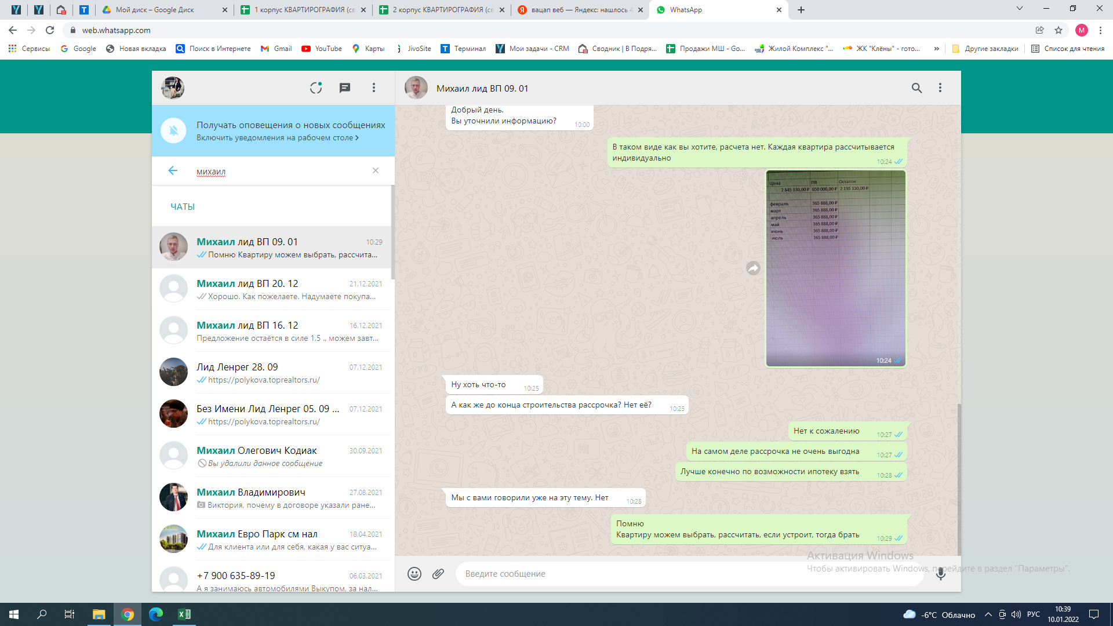Open WhatsApp status updates icon
The height and width of the screenshot is (626, 1113).
point(315,88)
